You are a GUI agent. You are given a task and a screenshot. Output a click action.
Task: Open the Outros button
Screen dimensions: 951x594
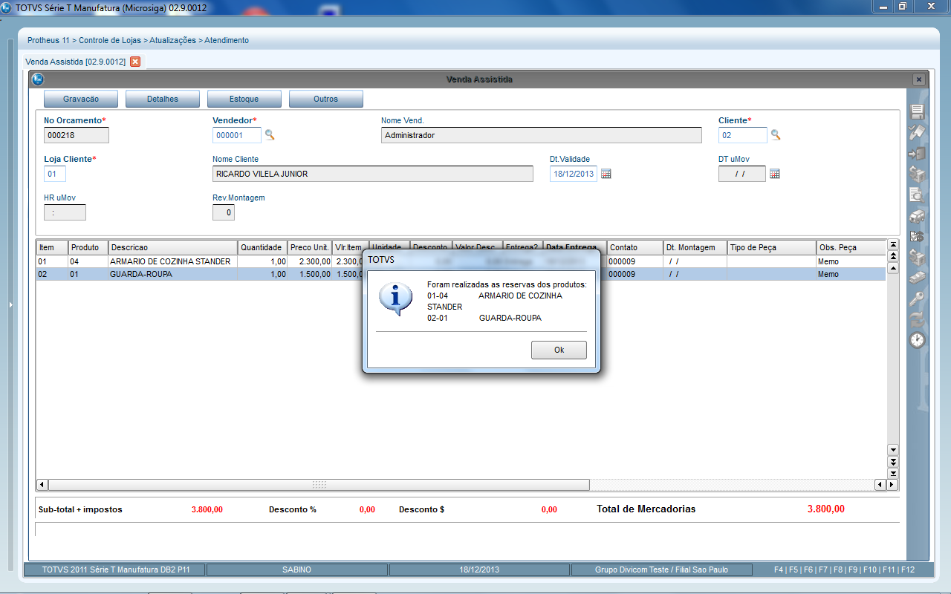tap(326, 99)
